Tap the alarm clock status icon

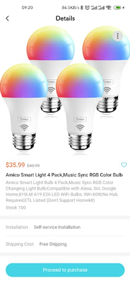[x=87, y=8]
